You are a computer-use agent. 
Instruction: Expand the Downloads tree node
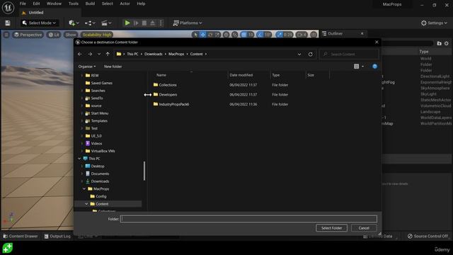(82, 181)
